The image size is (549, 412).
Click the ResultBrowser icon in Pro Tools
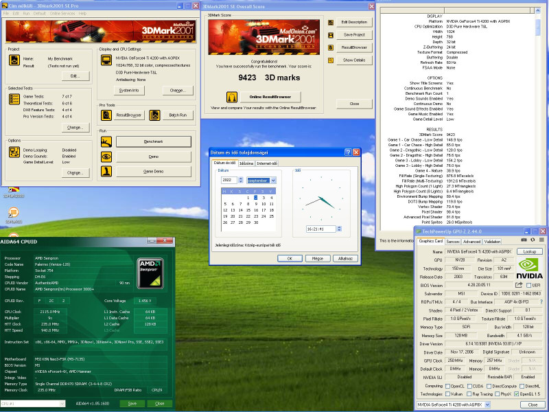point(106,115)
